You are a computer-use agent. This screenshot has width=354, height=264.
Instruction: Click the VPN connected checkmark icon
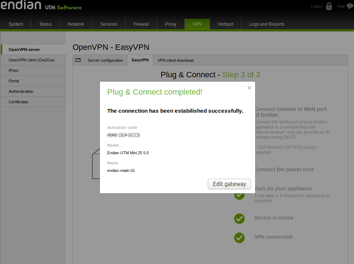tap(239, 238)
